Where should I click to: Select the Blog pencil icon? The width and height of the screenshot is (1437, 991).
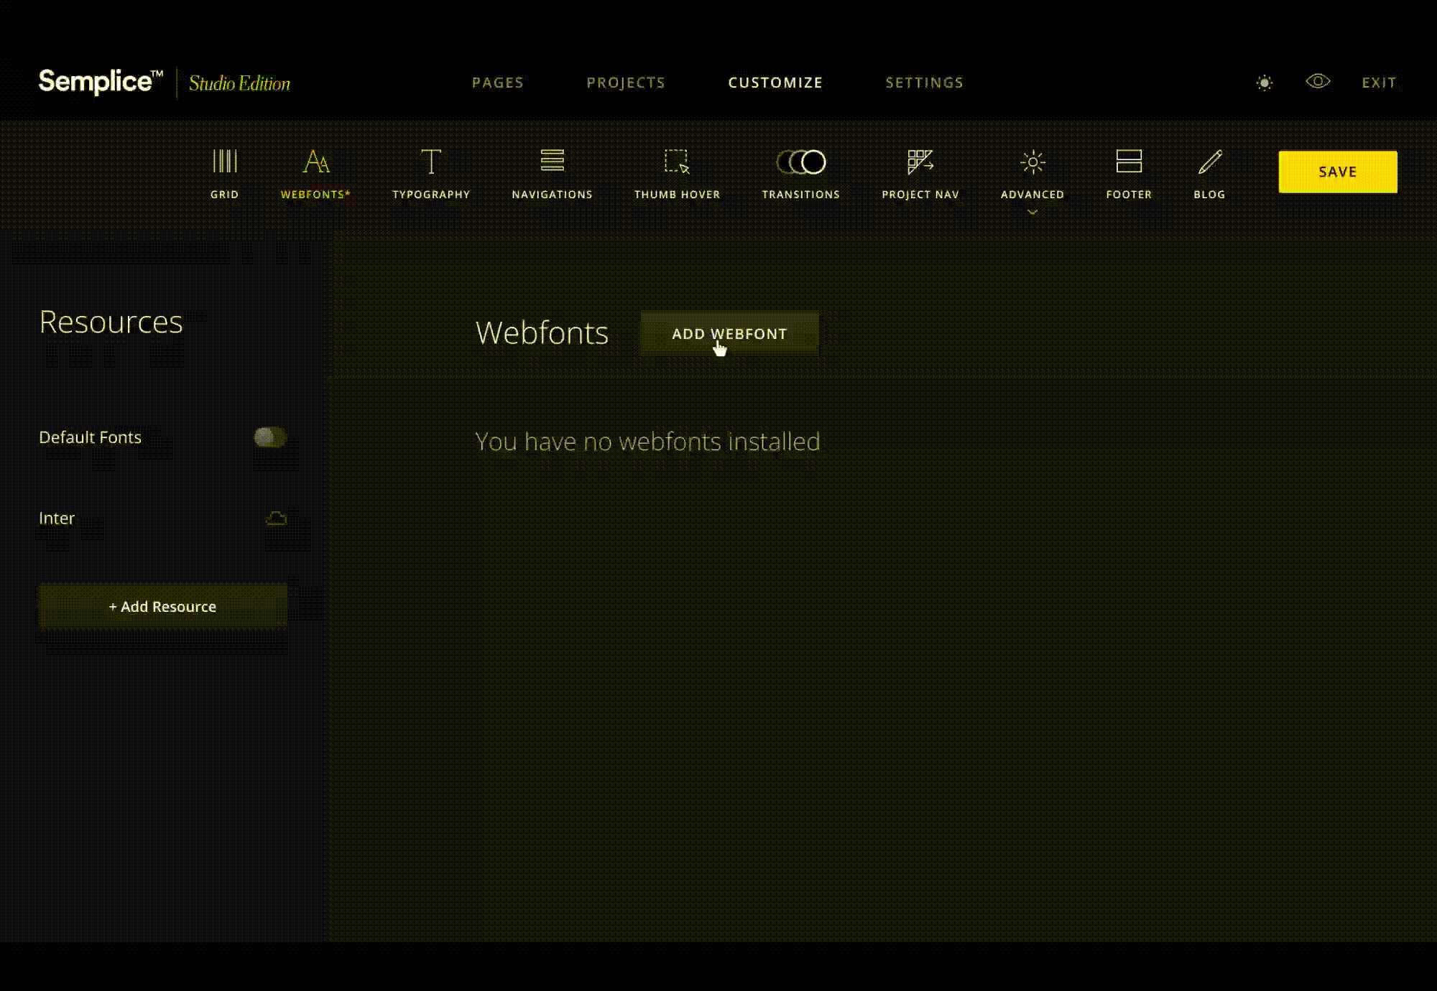tap(1209, 162)
